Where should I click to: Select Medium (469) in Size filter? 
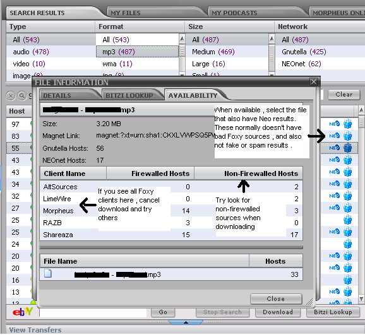[x=227, y=52]
